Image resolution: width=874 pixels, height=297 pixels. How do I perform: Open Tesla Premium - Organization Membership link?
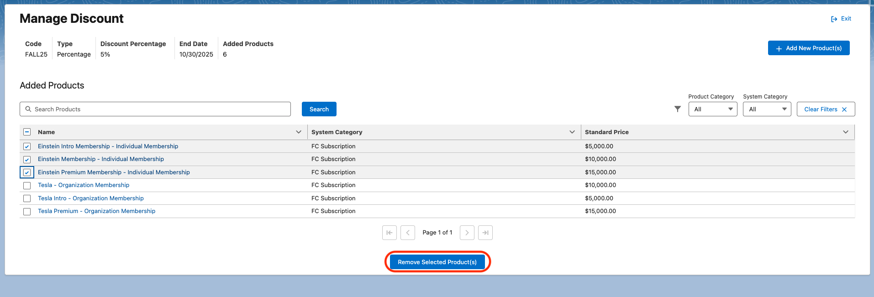(x=96, y=211)
